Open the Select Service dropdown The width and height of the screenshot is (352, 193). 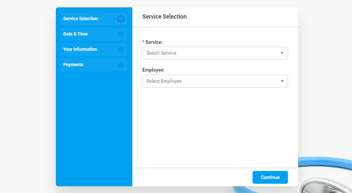tap(215, 53)
